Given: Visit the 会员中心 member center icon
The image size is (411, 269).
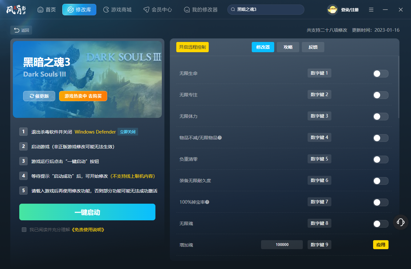Looking at the screenshot, I should 146,10.
